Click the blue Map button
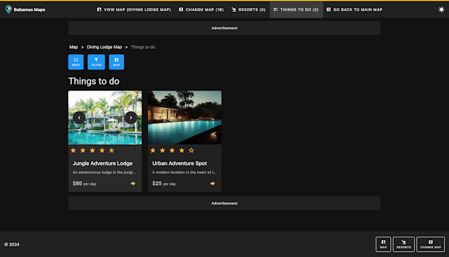Image resolution: width=449 pixels, height=257 pixels. point(116,62)
